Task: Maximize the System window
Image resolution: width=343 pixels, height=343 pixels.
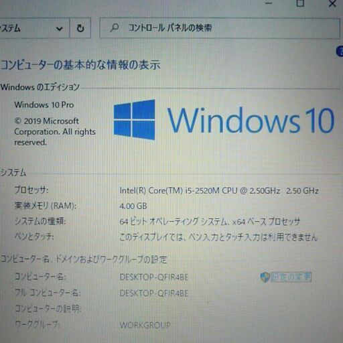Action: click(300, 3)
